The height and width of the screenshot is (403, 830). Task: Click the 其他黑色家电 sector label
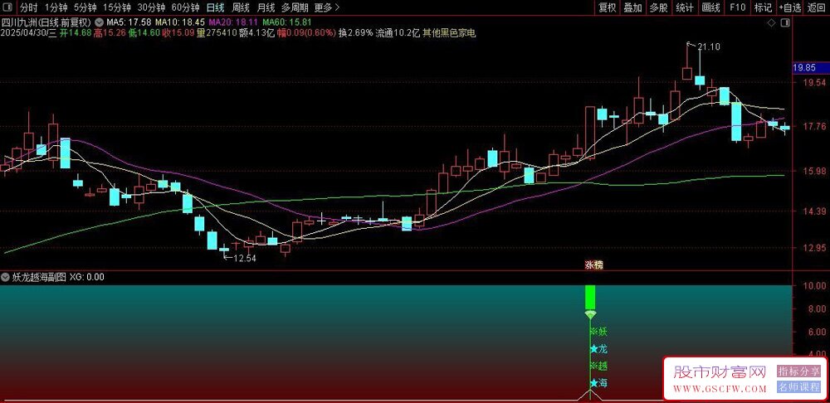point(449,33)
